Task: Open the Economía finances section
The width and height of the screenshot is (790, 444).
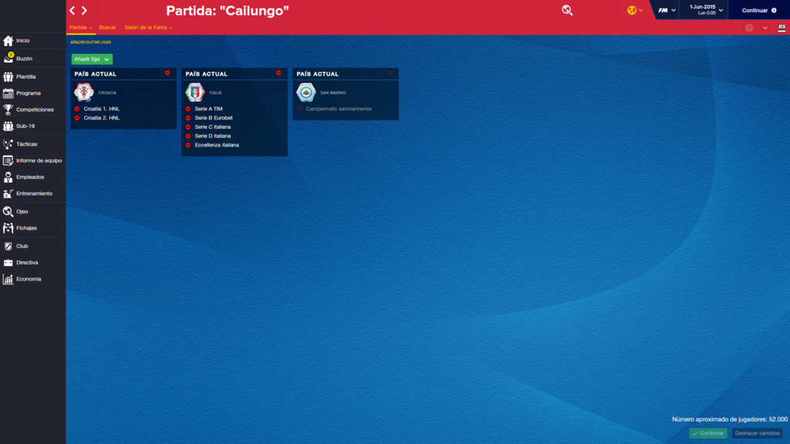Action: 29,279
